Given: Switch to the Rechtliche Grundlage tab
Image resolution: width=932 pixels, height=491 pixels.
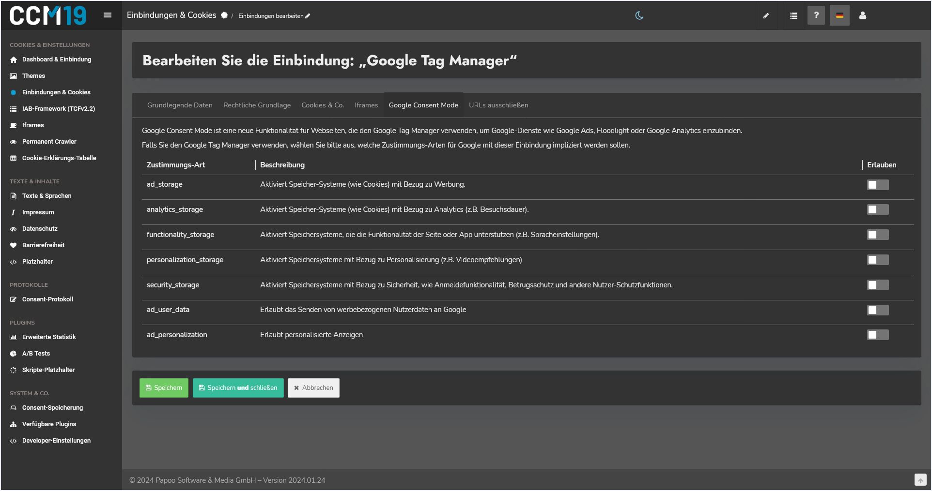Looking at the screenshot, I should coord(257,105).
